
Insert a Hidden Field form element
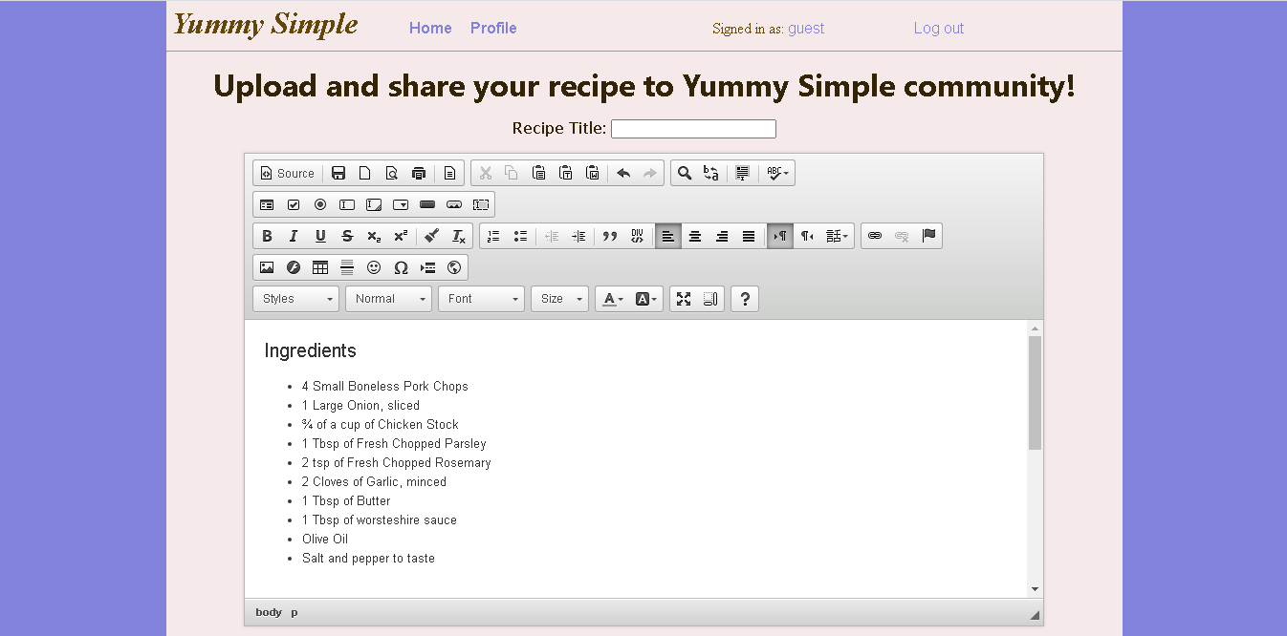481,204
